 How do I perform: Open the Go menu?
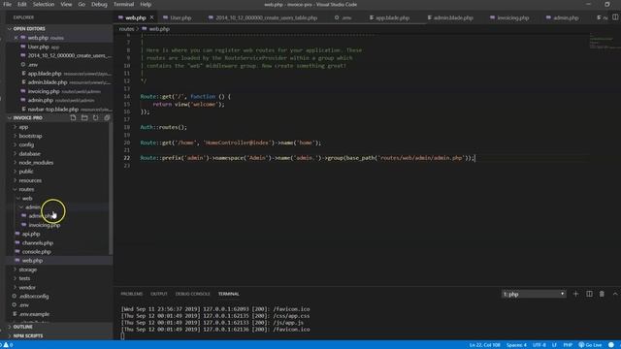pyautogui.click(x=82, y=4)
